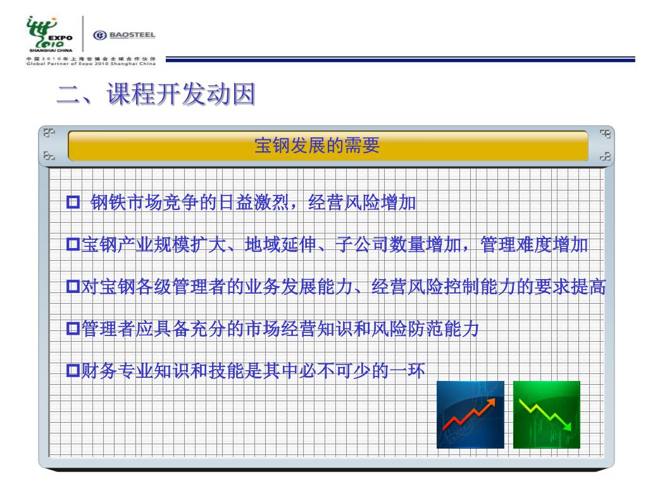This screenshot has width=648, height=486.
Task: Select the line 对宝钢各级管理者的业务发展能力
Action: pyautogui.click(x=344, y=287)
